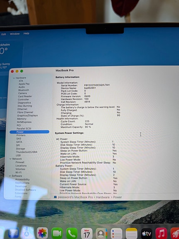Collapse the Network section in the sidebar

click(x=10, y=159)
